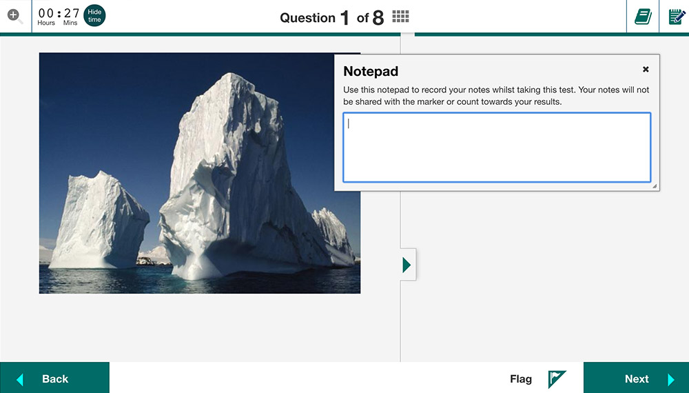Expand the right panel with the green arrow
This screenshot has height=393, width=689.
click(x=407, y=265)
